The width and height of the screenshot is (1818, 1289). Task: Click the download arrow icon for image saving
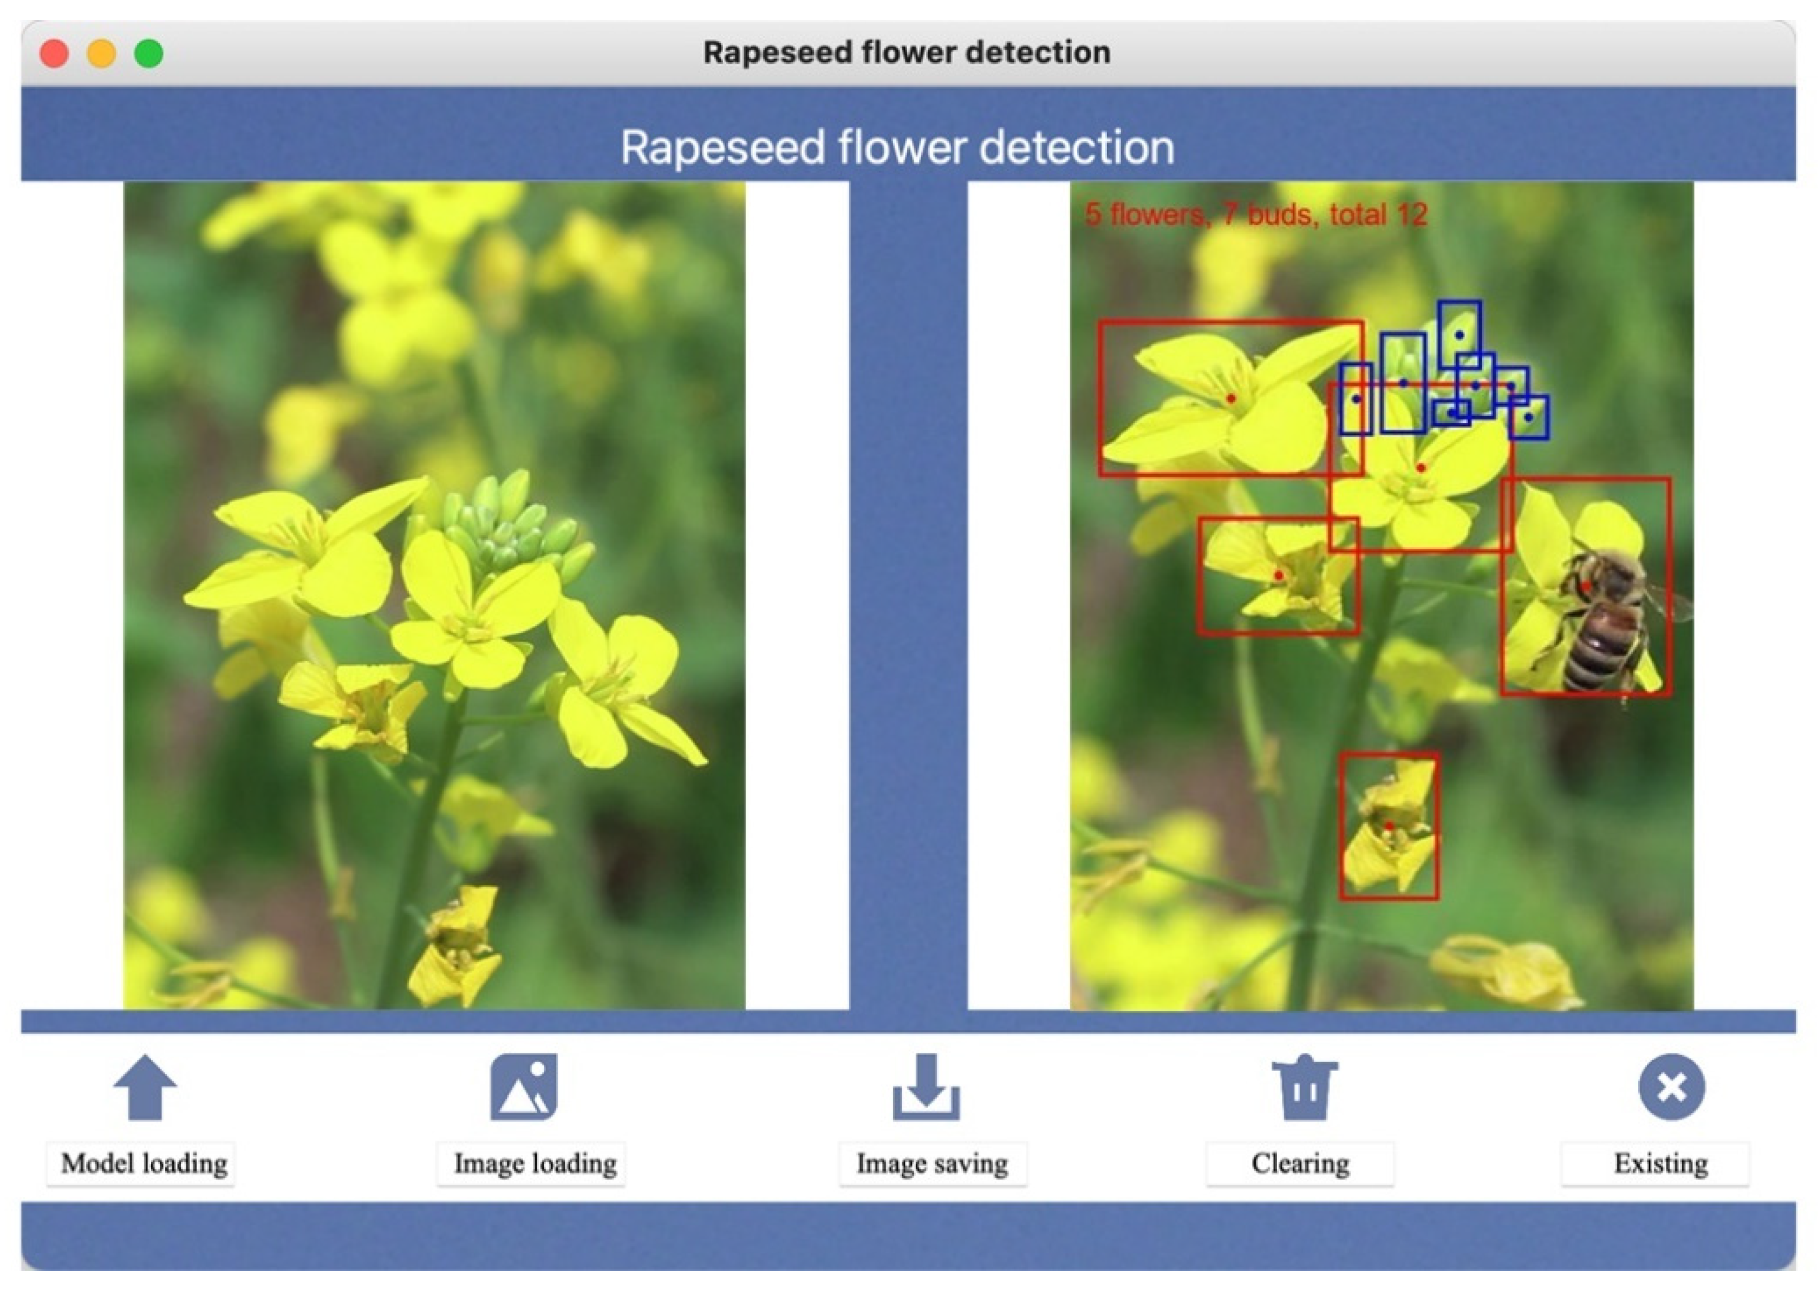(926, 1088)
